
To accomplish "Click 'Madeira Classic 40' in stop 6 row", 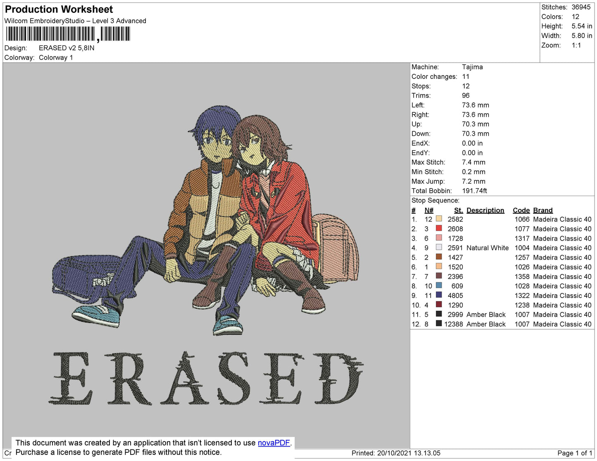I will (562, 267).
